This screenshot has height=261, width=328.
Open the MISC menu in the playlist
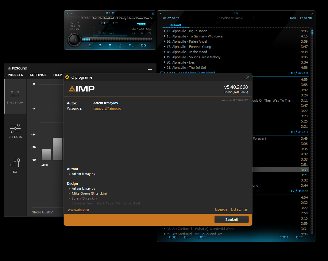coord(202,237)
